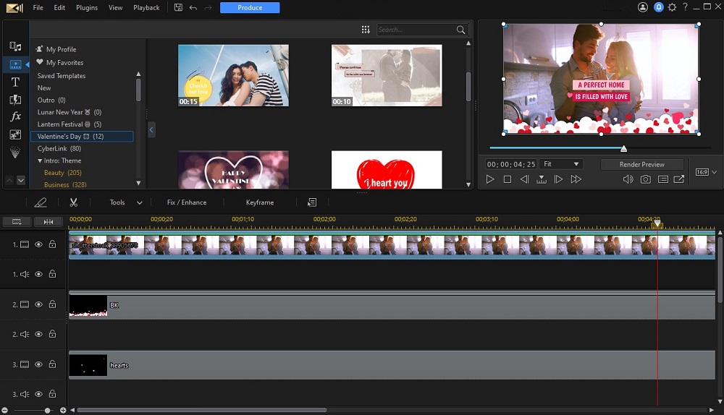Image resolution: width=724 pixels, height=415 pixels.
Task: Collapse the library side panel arrow
Action: pyautogui.click(x=151, y=129)
